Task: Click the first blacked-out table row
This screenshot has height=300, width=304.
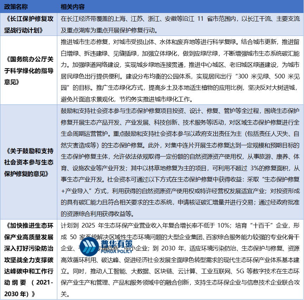Action: pyautogui.click(x=152, y=70)
